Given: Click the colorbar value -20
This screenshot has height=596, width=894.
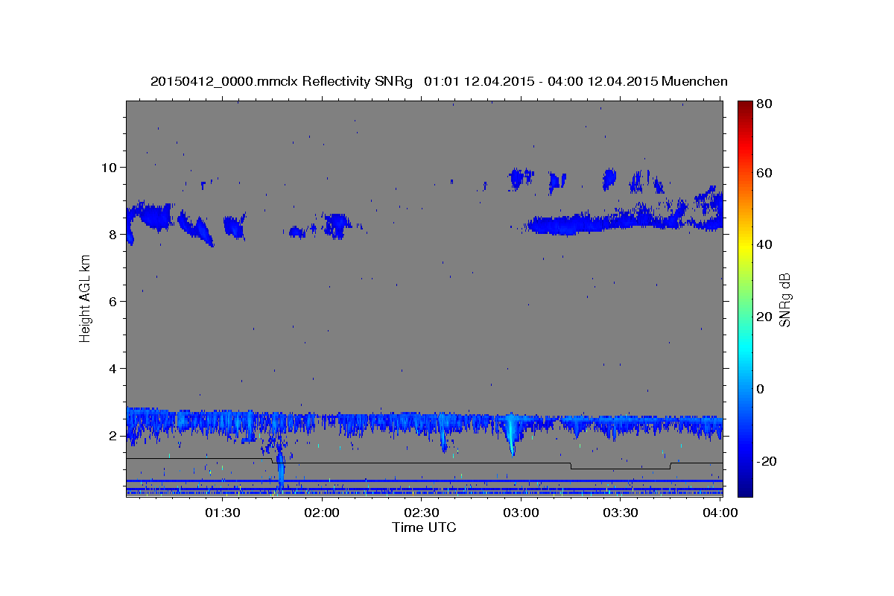Looking at the screenshot, I should coord(767,460).
